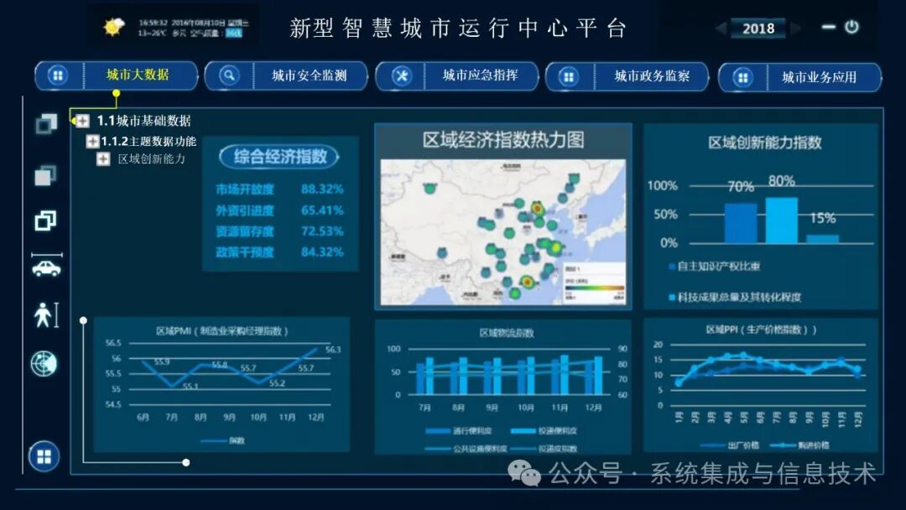Click the magnifier icon beside 城市安全监测
906x510 pixels.
point(229,75)
